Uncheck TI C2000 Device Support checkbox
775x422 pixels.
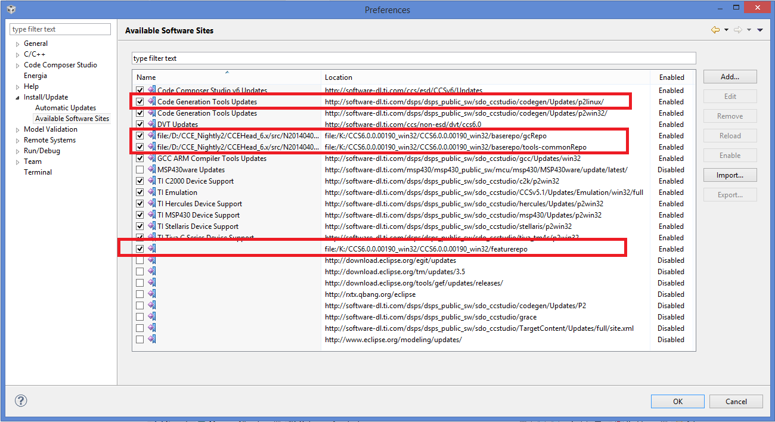click(x=139, y=181)
